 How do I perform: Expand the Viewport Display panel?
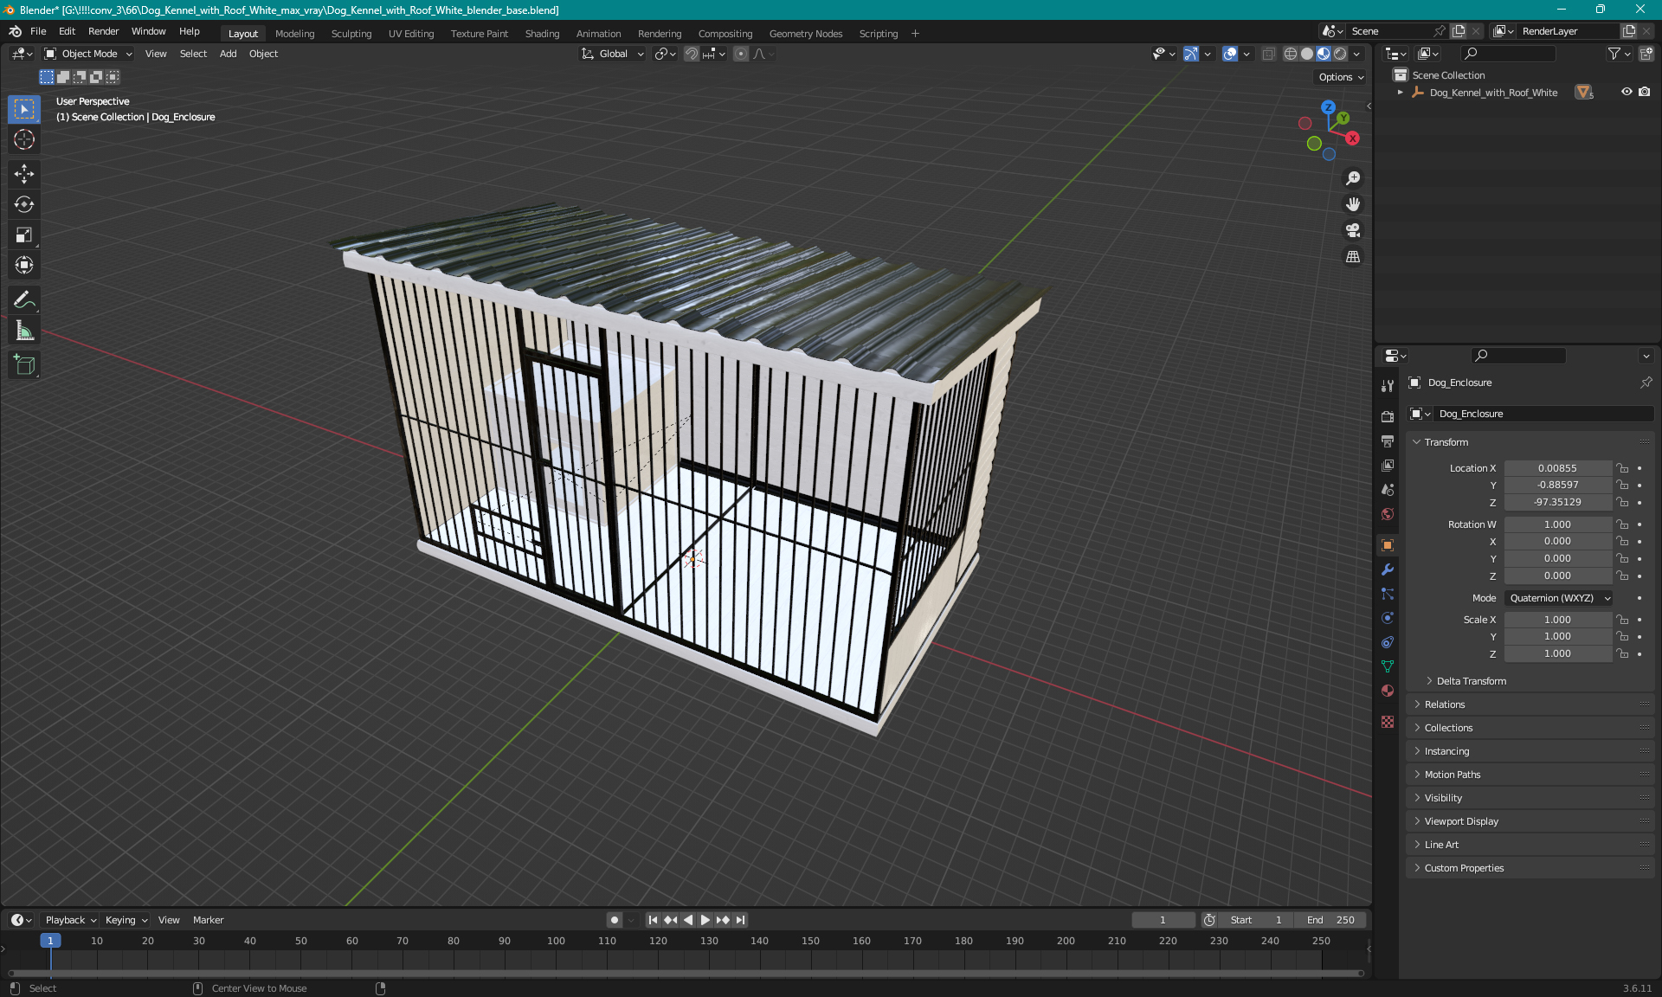[1460, 821]
